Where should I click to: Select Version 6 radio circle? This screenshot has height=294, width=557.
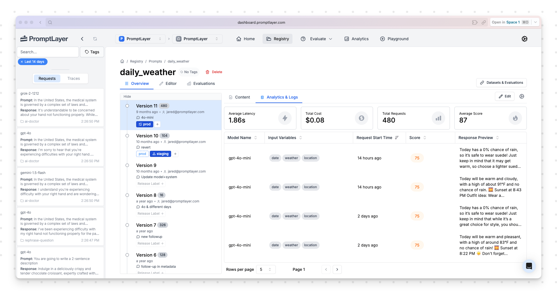pyautogui.click(x=127, y=255)
